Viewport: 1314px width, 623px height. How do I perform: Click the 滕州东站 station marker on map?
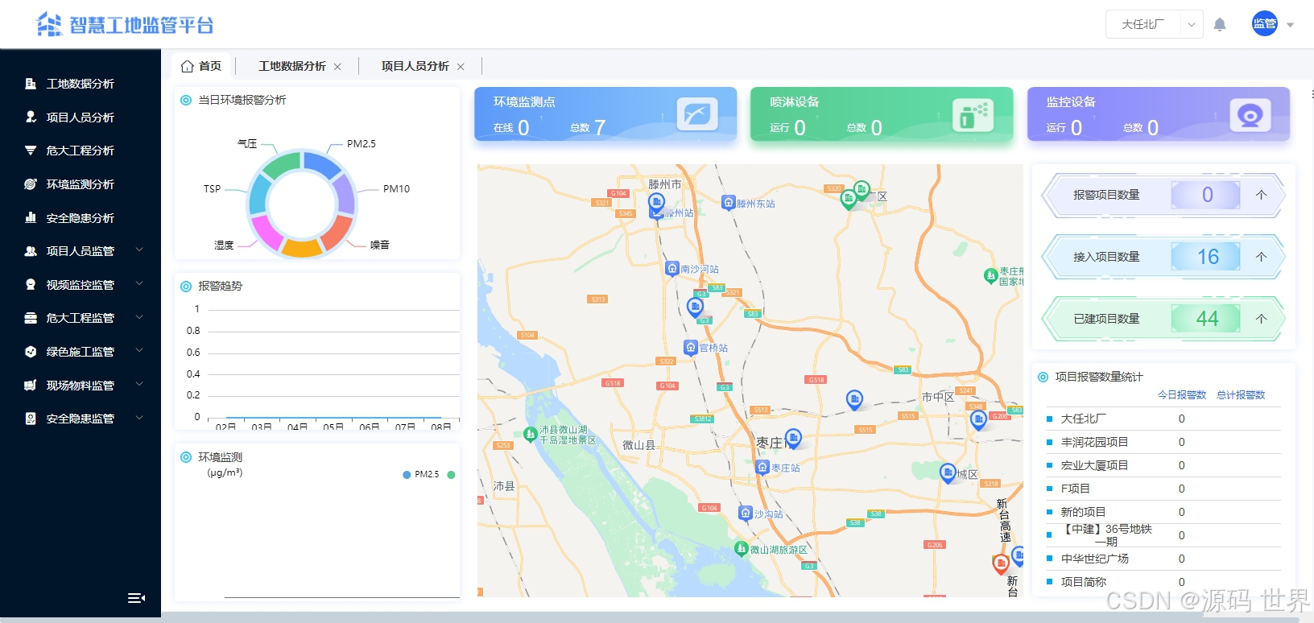click(729, 203)
